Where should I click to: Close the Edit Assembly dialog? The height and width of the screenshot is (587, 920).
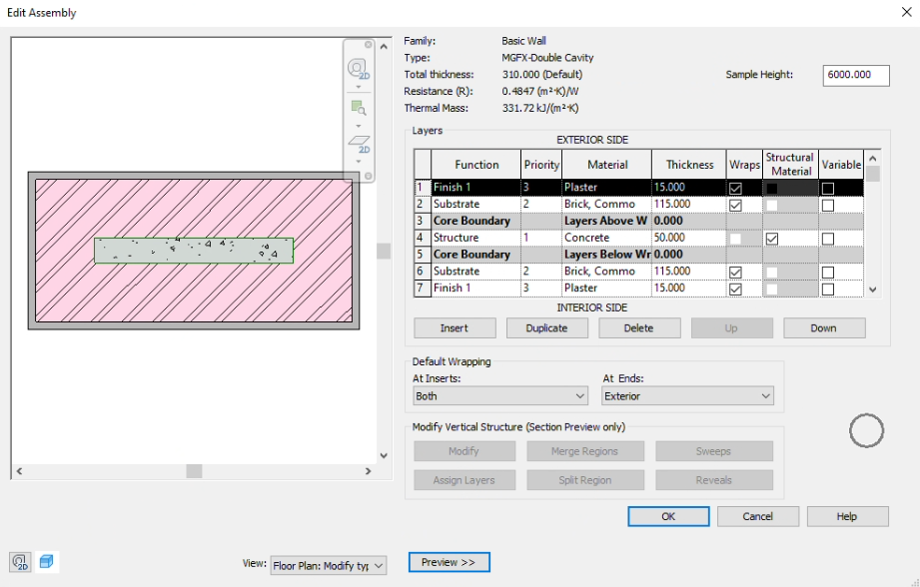(906, 12)
